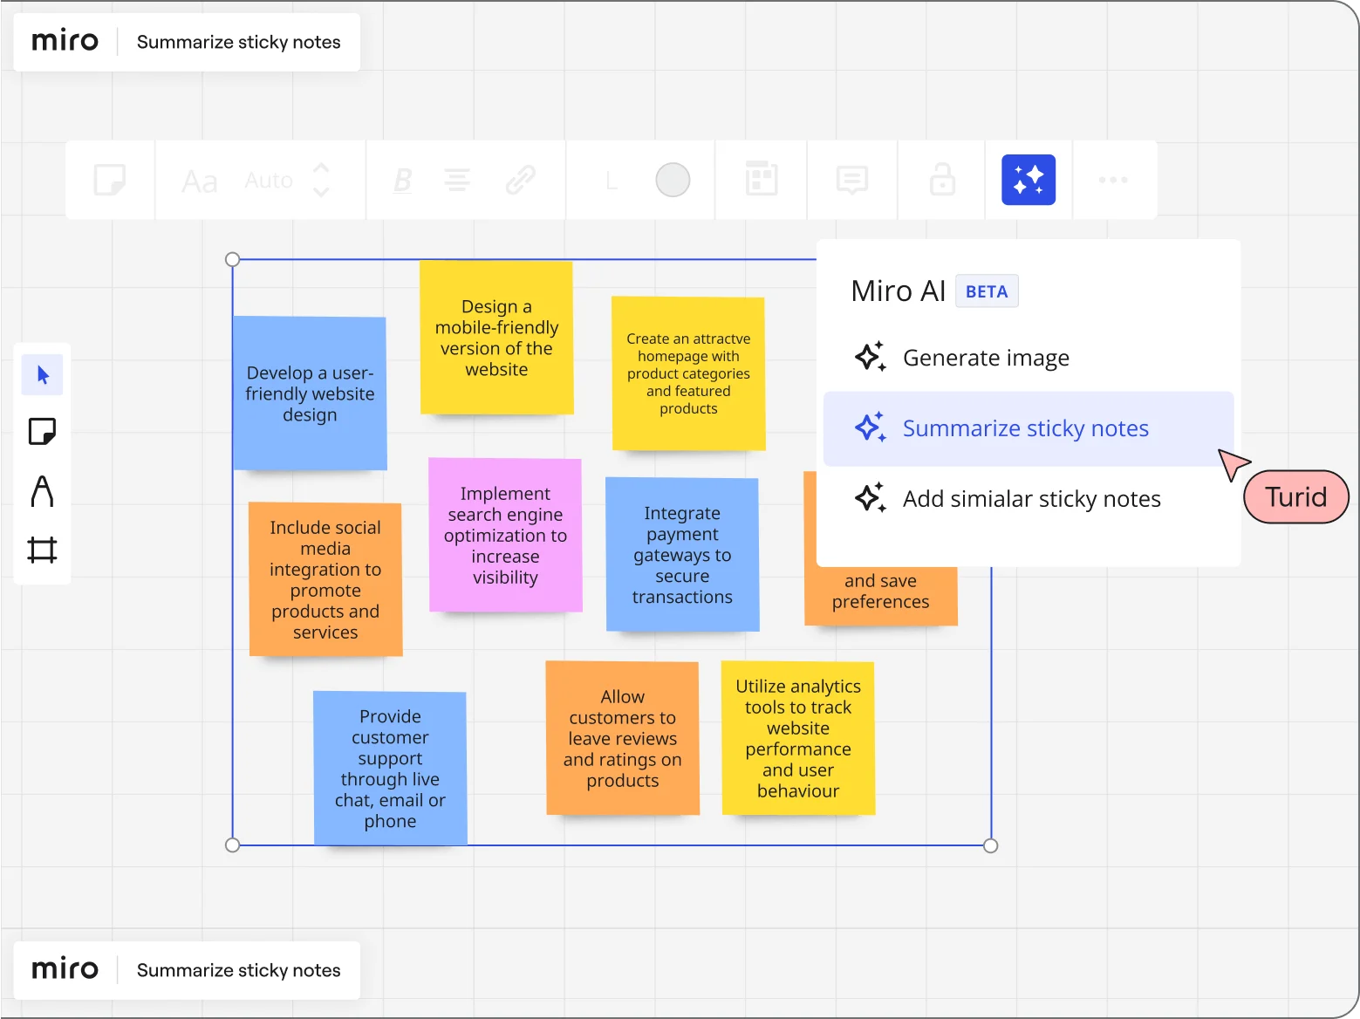The width and height of the screenshot is (1360, 1019).
Task: Insert a link with chain icon
Action: point(521,181)
